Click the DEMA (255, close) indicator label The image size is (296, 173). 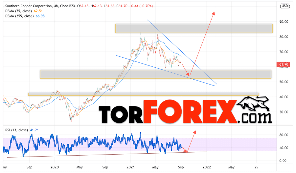coord(19,16)
